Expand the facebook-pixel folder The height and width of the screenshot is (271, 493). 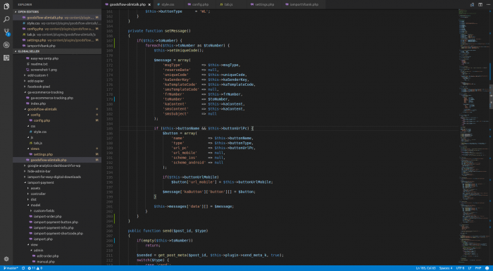pyautogui.click(x=39, y=87)
